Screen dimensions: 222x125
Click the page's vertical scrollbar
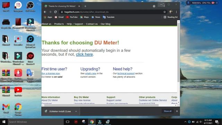[179, 52]
